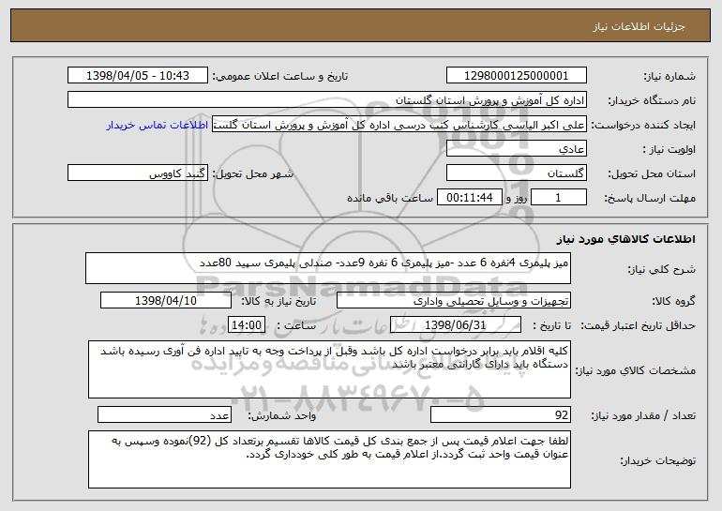Click the label مهلت ارسال پاسخ
The image size is (722, 511).
(650, 198)
